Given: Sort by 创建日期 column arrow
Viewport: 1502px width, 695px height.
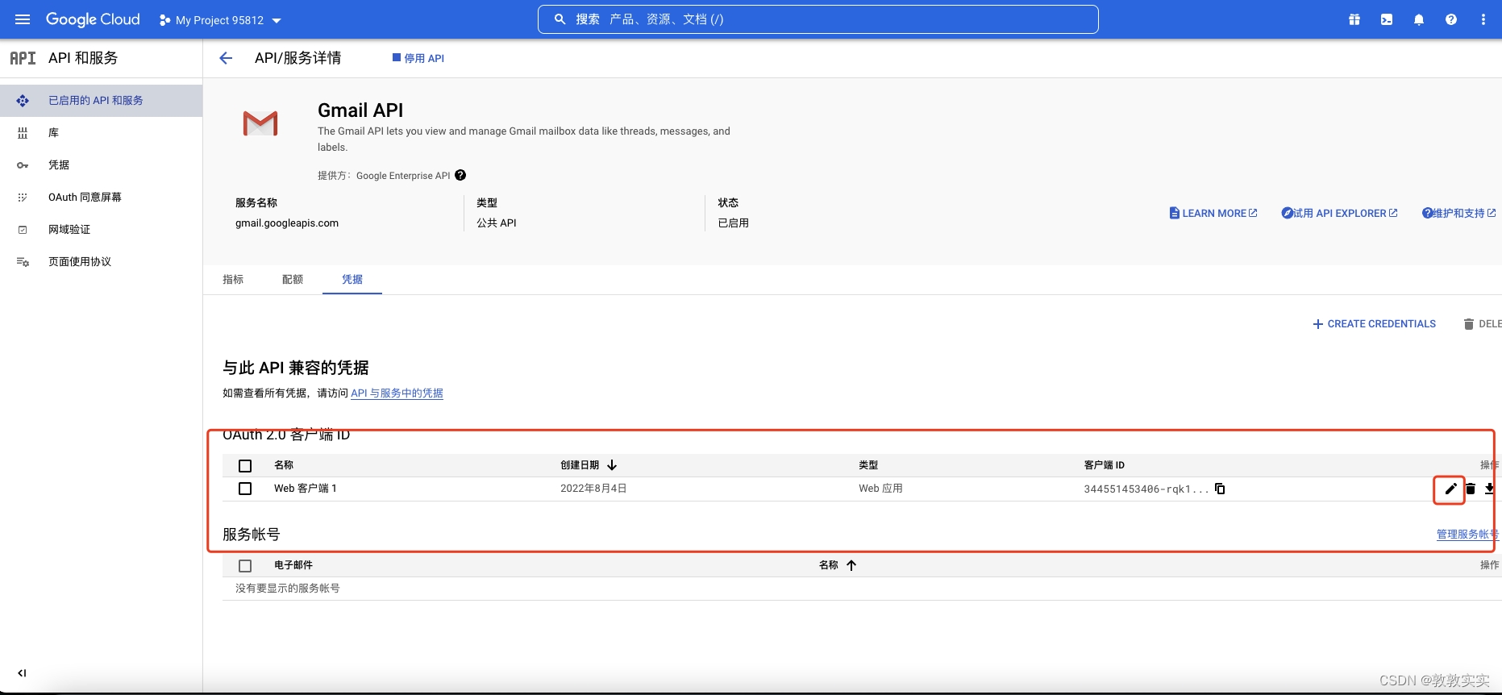Looking at the screenshot, I should (612, 465).
